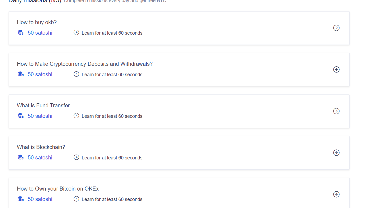Click the coin stack icon on What is Blockchain card
388x208 pixels.
point(21,157)
